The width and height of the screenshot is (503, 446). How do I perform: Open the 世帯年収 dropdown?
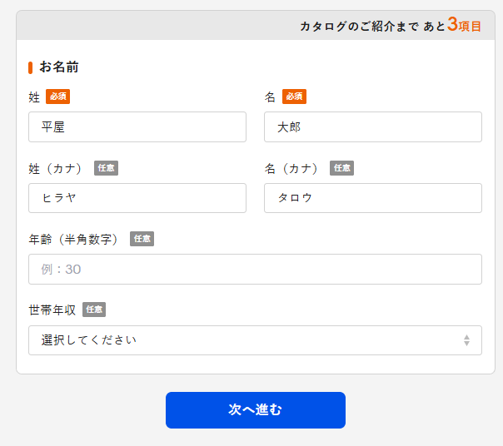tap(255, 340)
